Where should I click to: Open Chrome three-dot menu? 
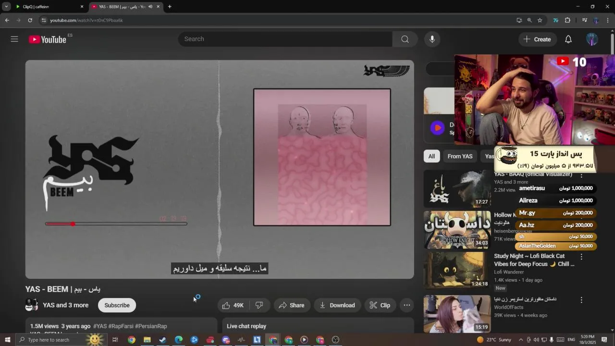(608, 20)
